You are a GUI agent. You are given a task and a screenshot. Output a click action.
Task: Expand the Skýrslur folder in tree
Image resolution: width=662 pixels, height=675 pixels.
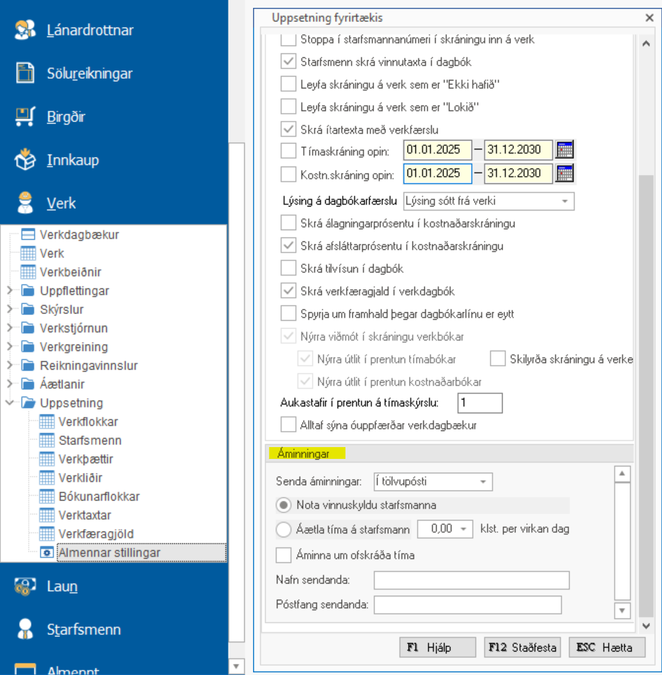(10, 309)
